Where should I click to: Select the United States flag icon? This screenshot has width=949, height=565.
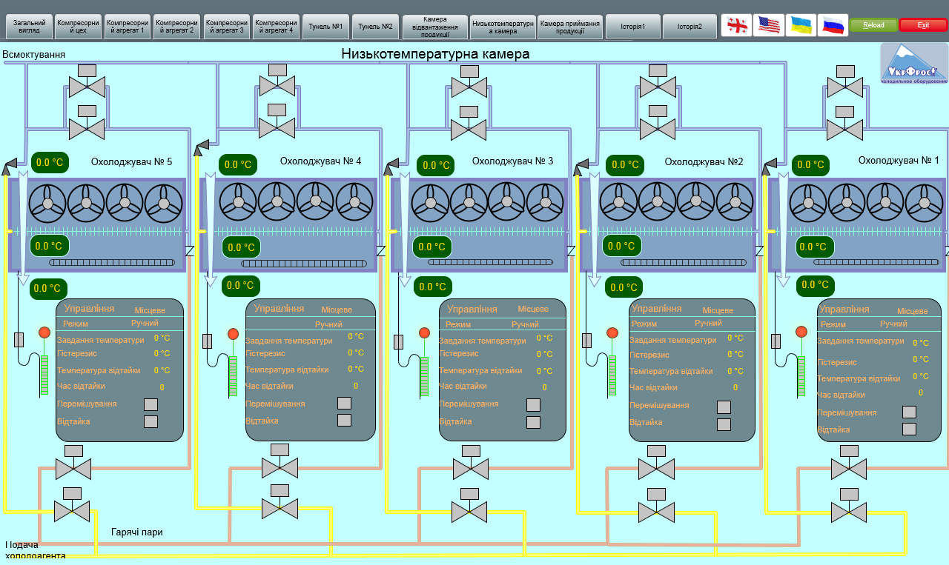tap(769, 25)
